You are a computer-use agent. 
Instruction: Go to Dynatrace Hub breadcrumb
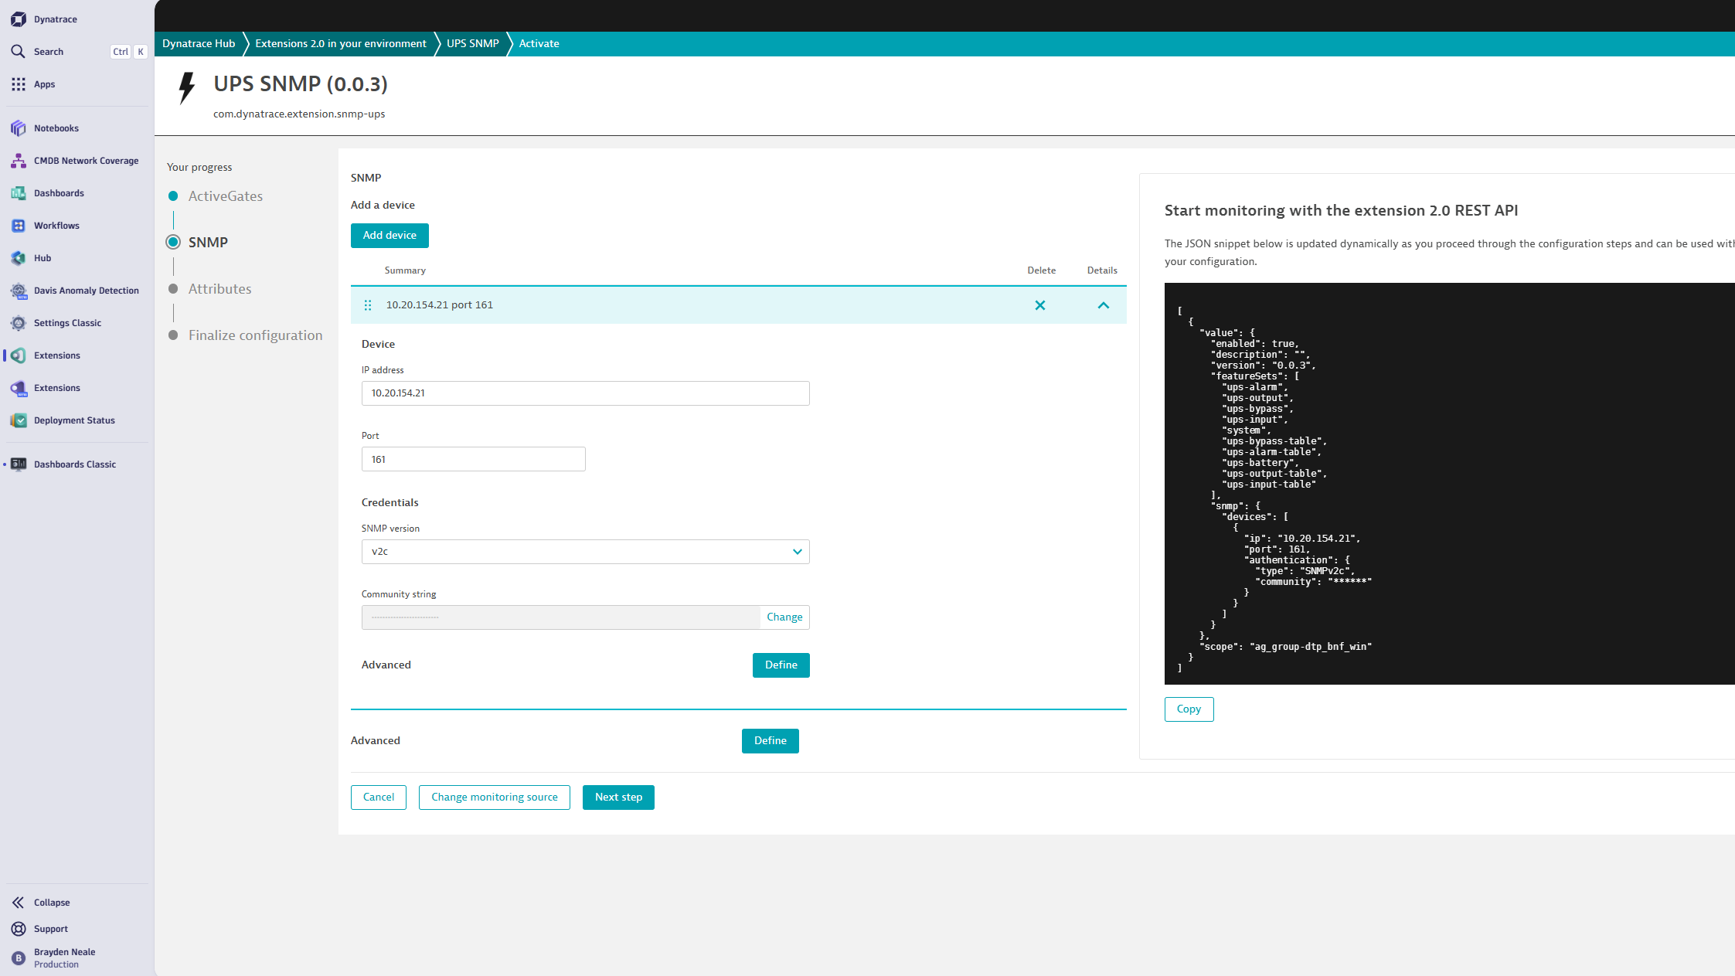coord(199,43)
